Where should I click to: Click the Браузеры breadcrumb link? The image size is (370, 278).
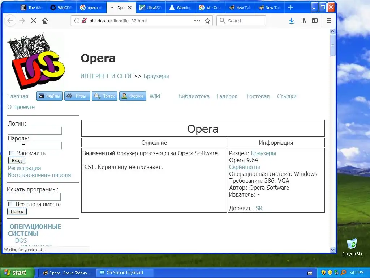(156, 76)
